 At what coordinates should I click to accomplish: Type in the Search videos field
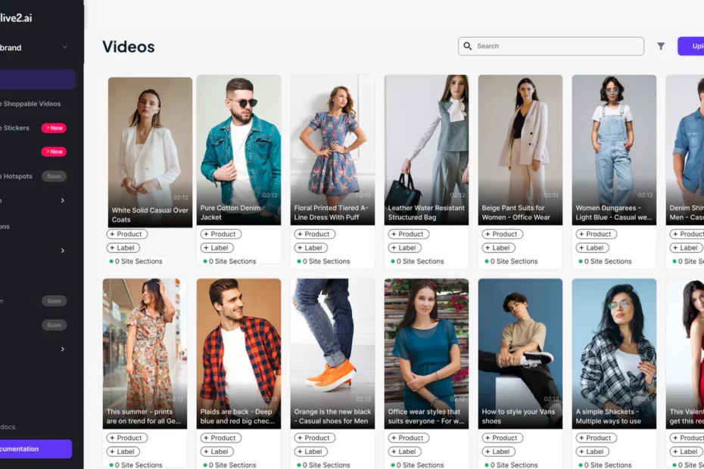pos(556,46)
